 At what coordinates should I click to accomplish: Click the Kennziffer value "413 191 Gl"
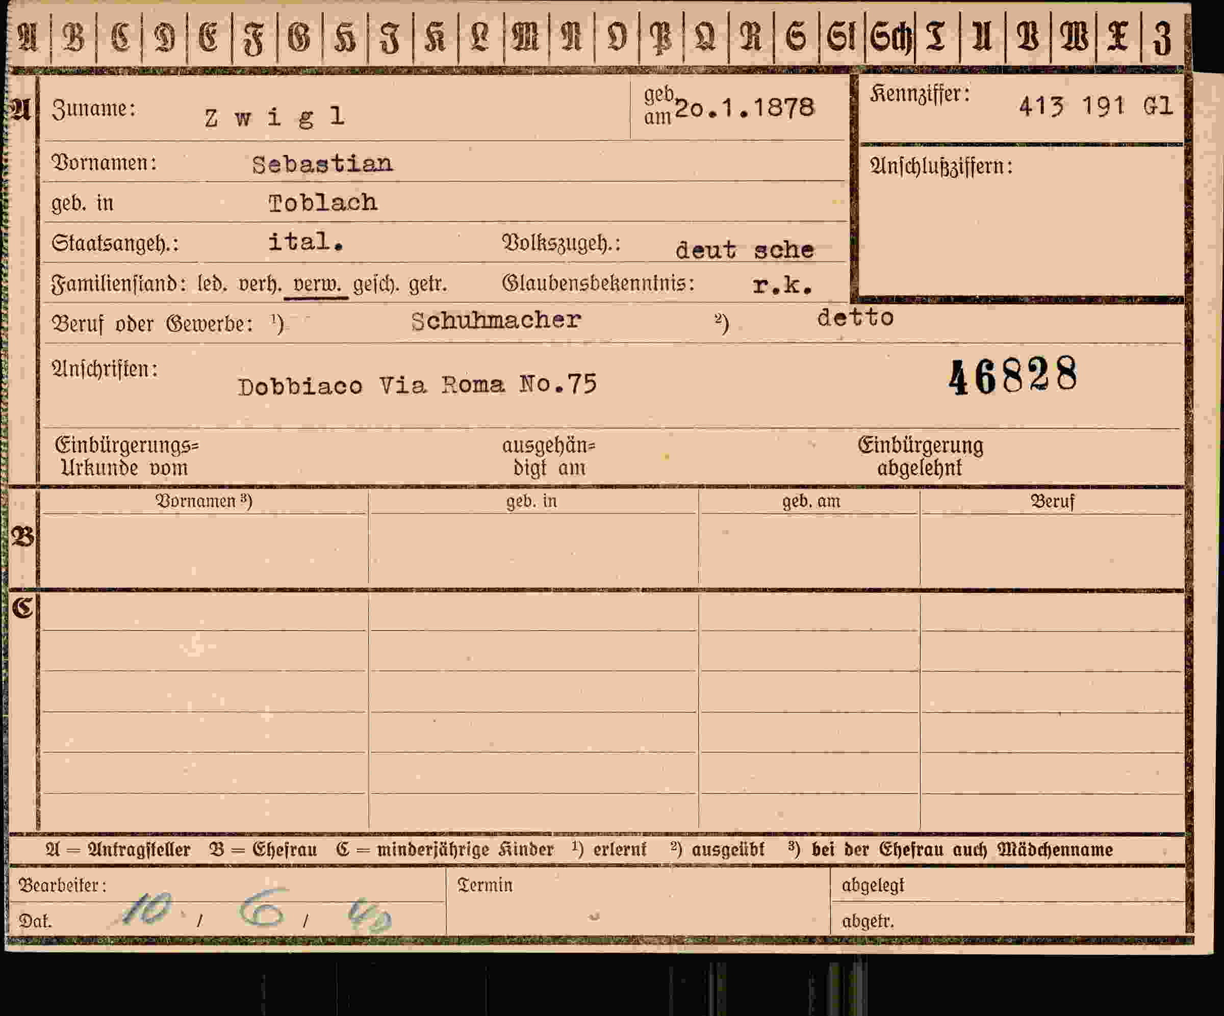click(x=1096, y=107)
